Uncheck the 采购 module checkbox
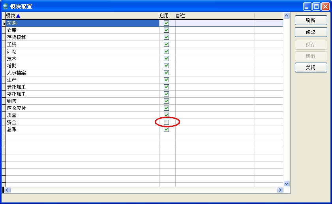This screenshot has width=332, height=204. pos(166,23)
